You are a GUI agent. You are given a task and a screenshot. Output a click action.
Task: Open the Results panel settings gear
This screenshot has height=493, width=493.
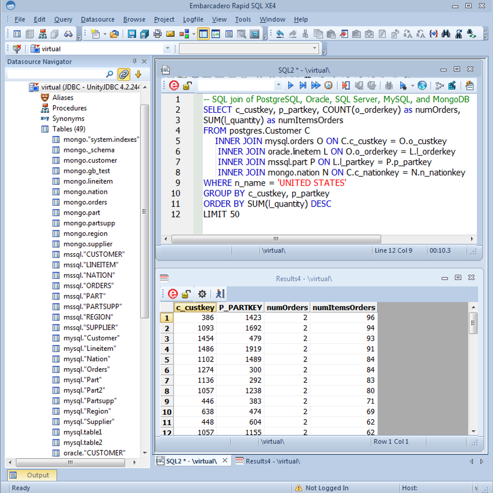click(x=202, y=294)
